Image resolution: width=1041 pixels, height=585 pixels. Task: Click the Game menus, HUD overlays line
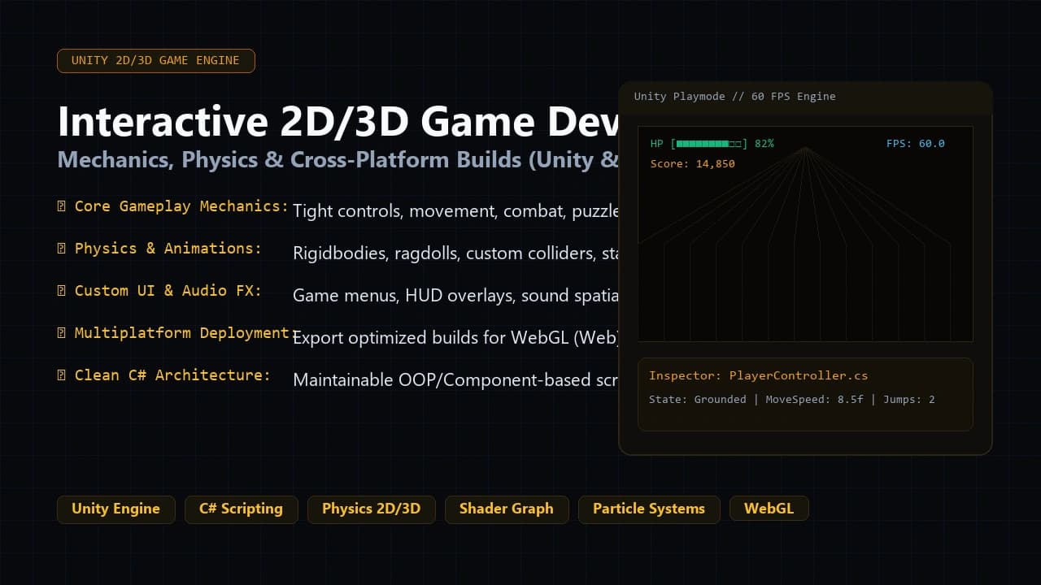pyautogui.click(x=455, y=296)
